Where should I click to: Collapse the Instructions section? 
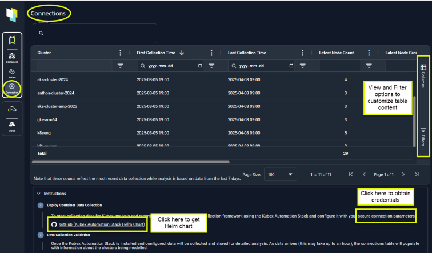[x=39, y=194]
